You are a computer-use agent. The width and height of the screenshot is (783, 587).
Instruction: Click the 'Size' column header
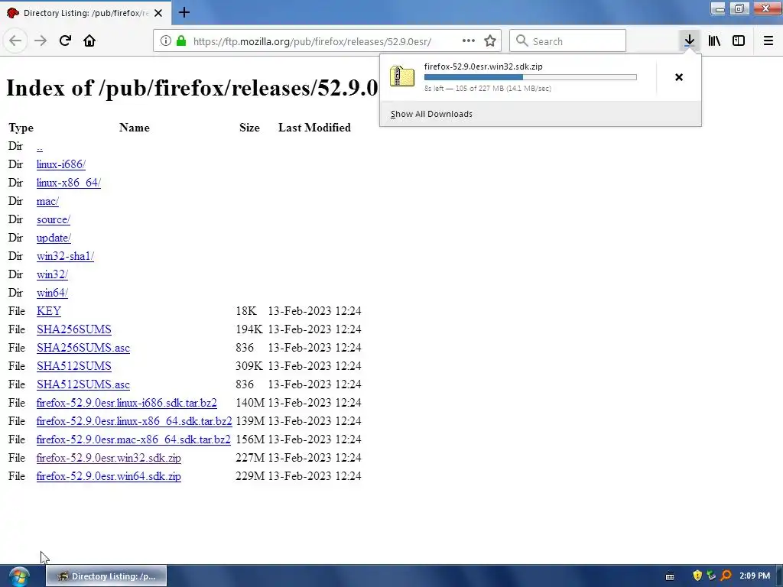[249, 128]
